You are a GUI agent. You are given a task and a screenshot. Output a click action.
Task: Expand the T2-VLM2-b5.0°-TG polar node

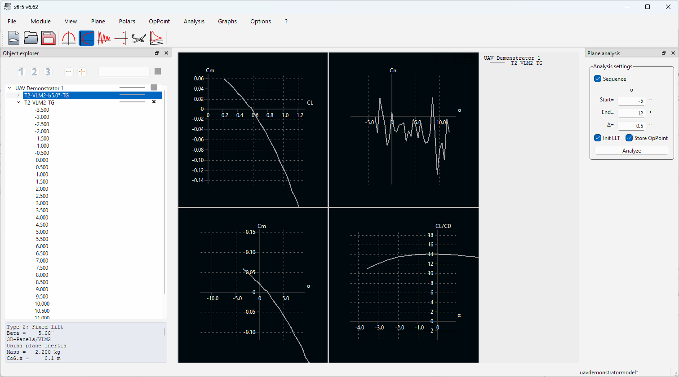pos(18,95)
